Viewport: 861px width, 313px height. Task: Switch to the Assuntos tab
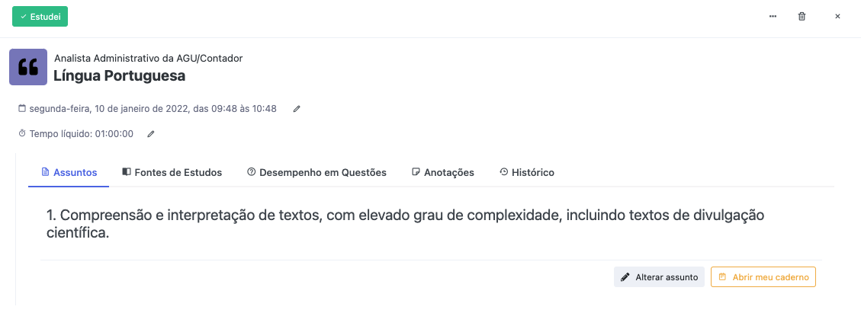[69, 173]
